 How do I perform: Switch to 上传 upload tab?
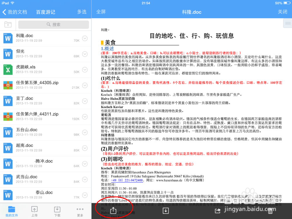pyautogui.click(x=34, y=211)
